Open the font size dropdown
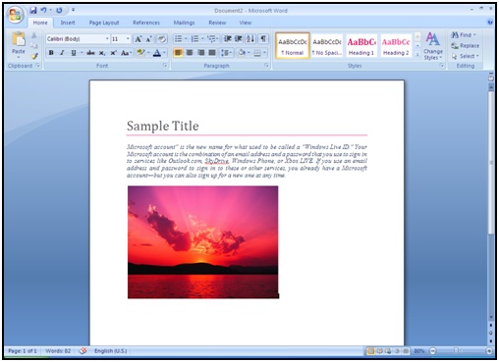This screenshot has width=499, height=362. (128, 39)
